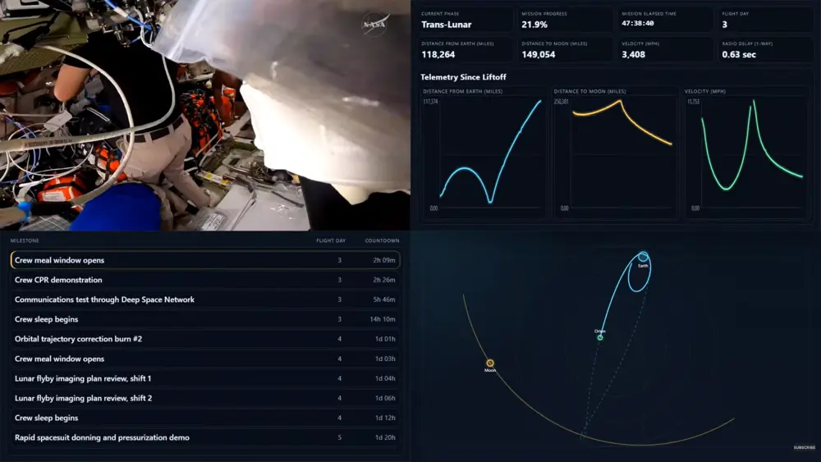Click the Orion spacecraft position marker
Viewport: 821px width, 462px height.
(600, 337)
